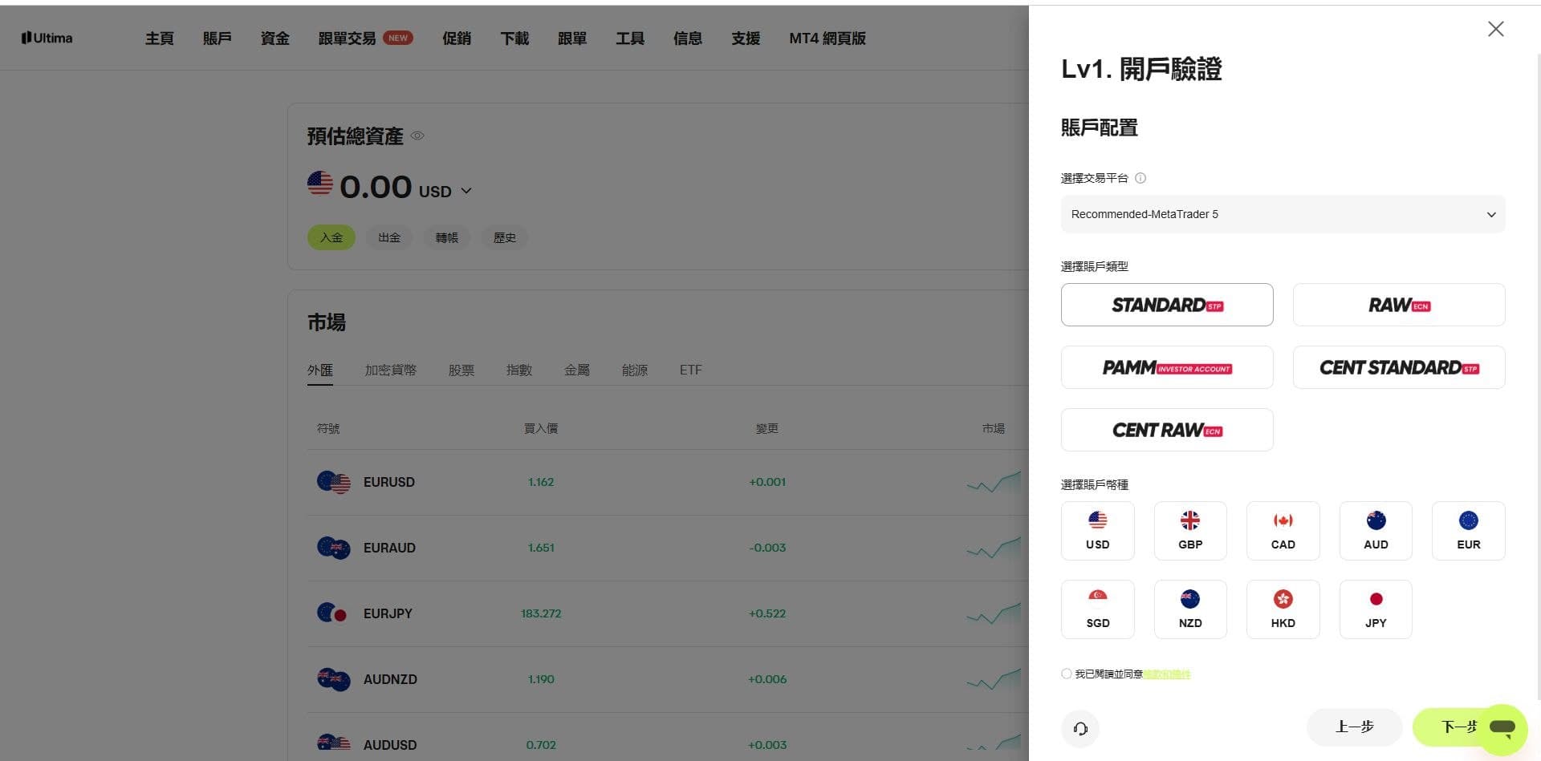Open 跟單 menu in top navigation
Screen dimensions: 1541x761
tap(572, 38)
